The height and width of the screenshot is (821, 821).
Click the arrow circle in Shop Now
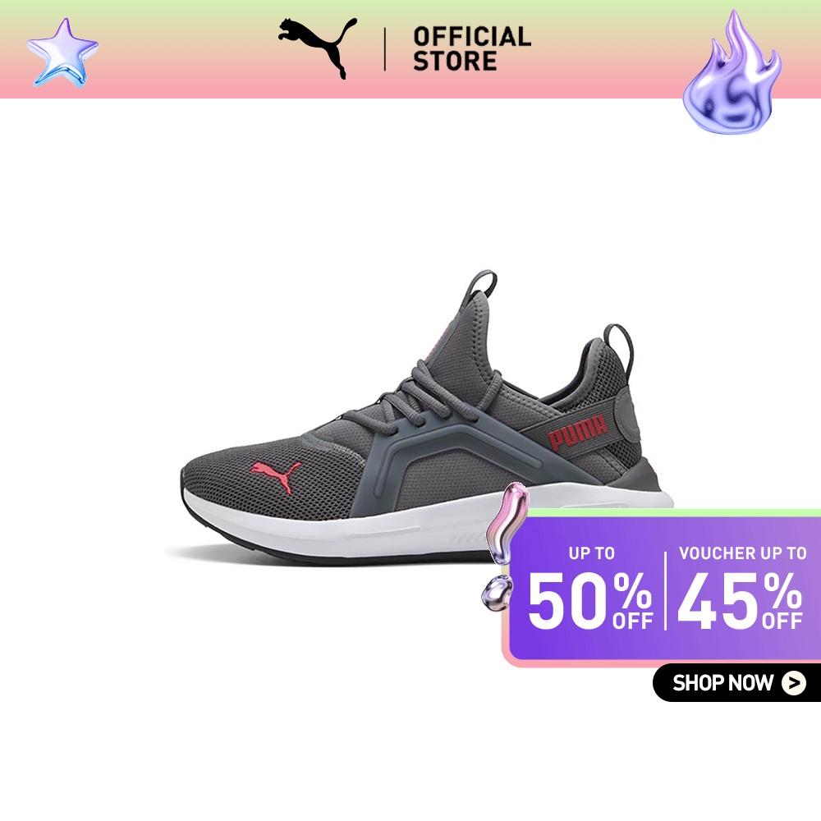click(794, 683)
